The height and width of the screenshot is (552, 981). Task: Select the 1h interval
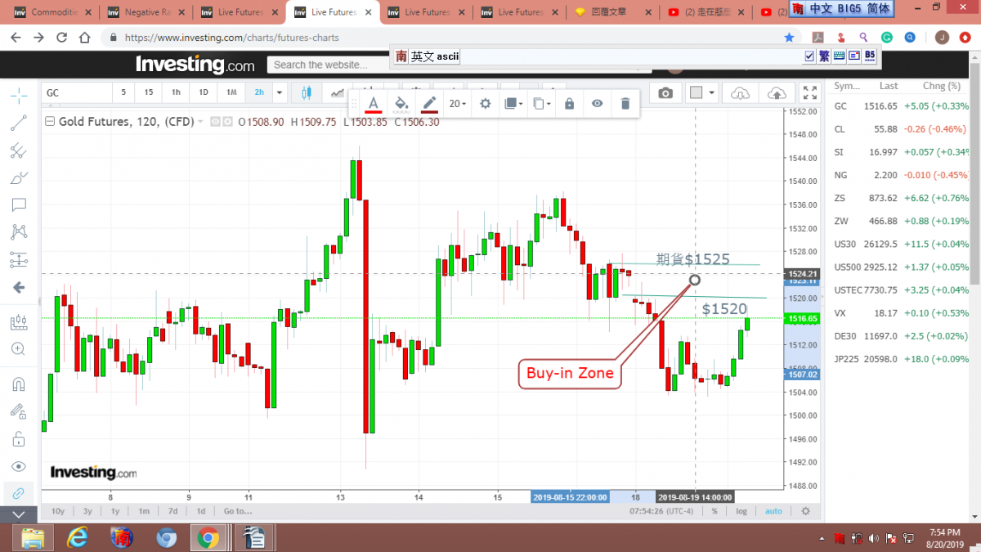176,92
